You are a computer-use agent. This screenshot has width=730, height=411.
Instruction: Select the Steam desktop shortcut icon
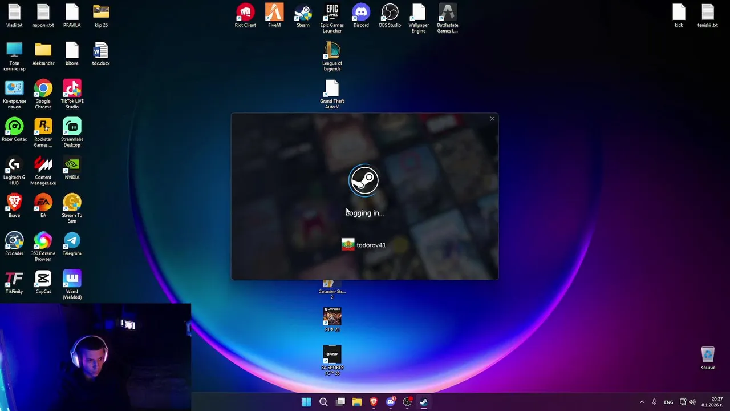pyautogui.click(x=303, y=15)
